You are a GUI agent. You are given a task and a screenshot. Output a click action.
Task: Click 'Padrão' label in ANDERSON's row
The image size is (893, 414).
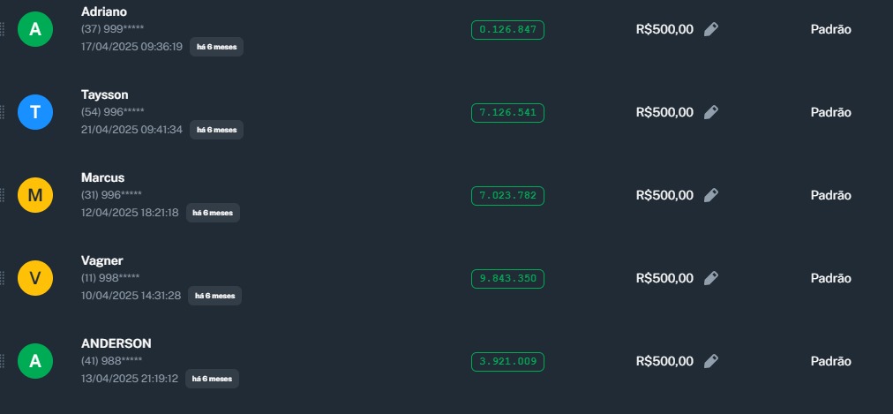[x=830, y=361]
